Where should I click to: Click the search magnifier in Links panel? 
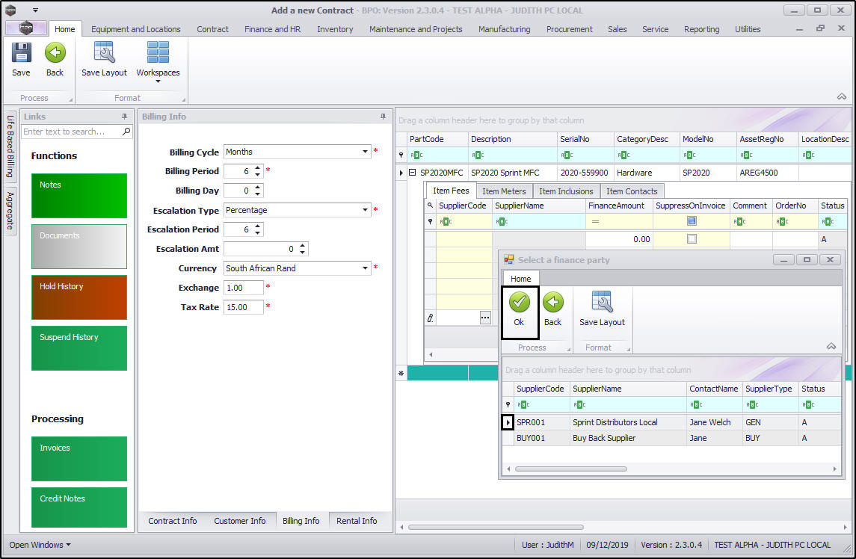[x=126, y=132]
